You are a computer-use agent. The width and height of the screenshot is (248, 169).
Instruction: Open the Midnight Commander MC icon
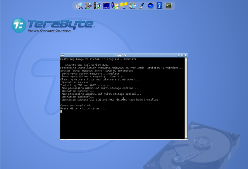[x=151, y=6]
